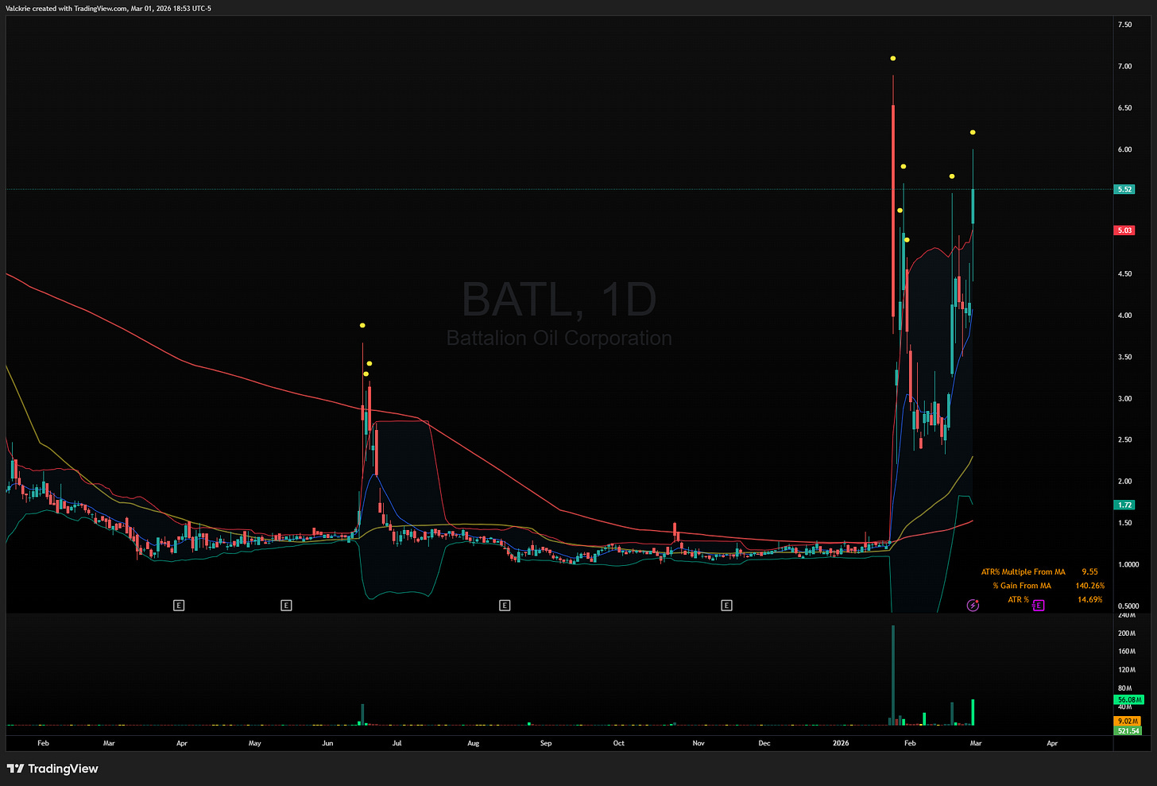Click the Jul label on time axis
The height and width of the screenshot is (786, 1157).
pos(397,743)
